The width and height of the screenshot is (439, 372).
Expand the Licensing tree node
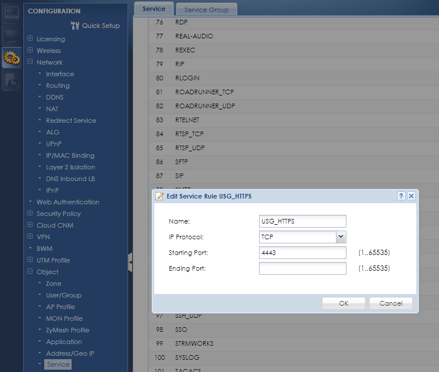click(x=30, y=39)
